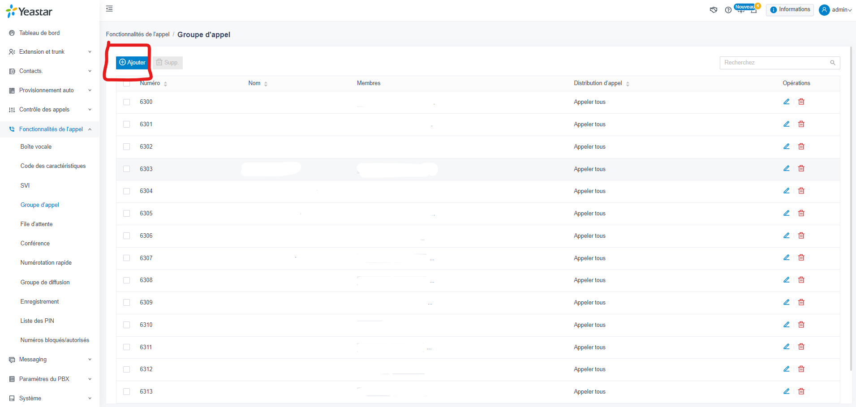Screen dimensions: 856x407
Task: Open the Liste des PIN page
Action: point(37,321)
